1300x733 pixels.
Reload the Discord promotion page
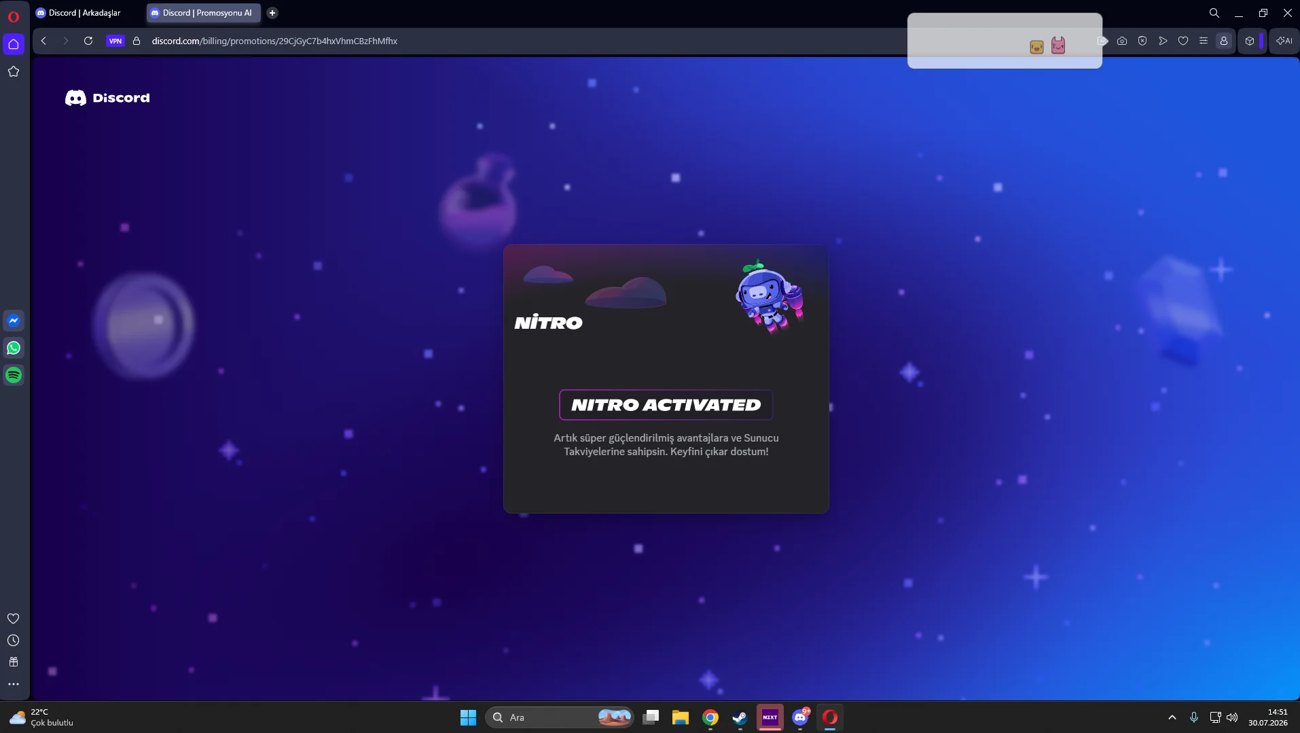point(88,41)
